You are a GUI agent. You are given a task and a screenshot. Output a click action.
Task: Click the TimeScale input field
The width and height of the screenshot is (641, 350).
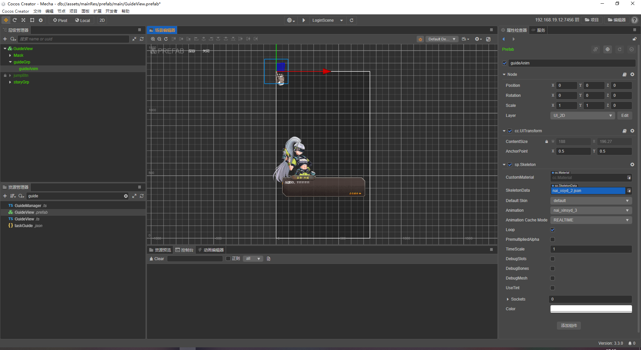pyautogui.click(x=591, y=249)
